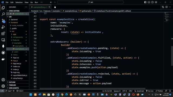Expand the node_modules folder
Screen dimensions: 173x97
click(18, 25)
